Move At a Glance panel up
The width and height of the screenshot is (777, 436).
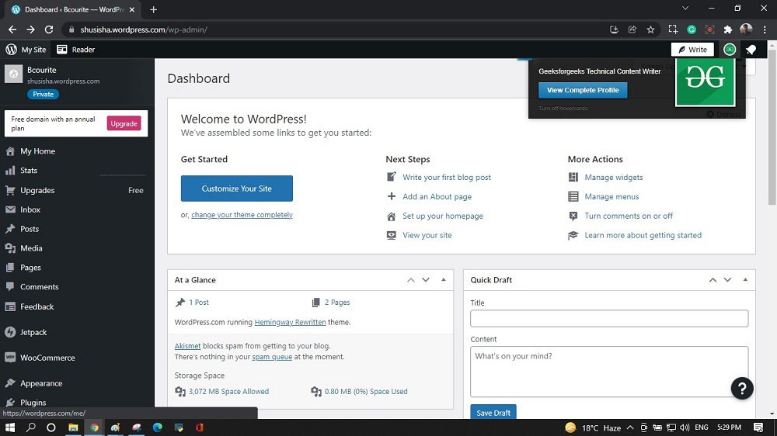(x=411, y=280)
